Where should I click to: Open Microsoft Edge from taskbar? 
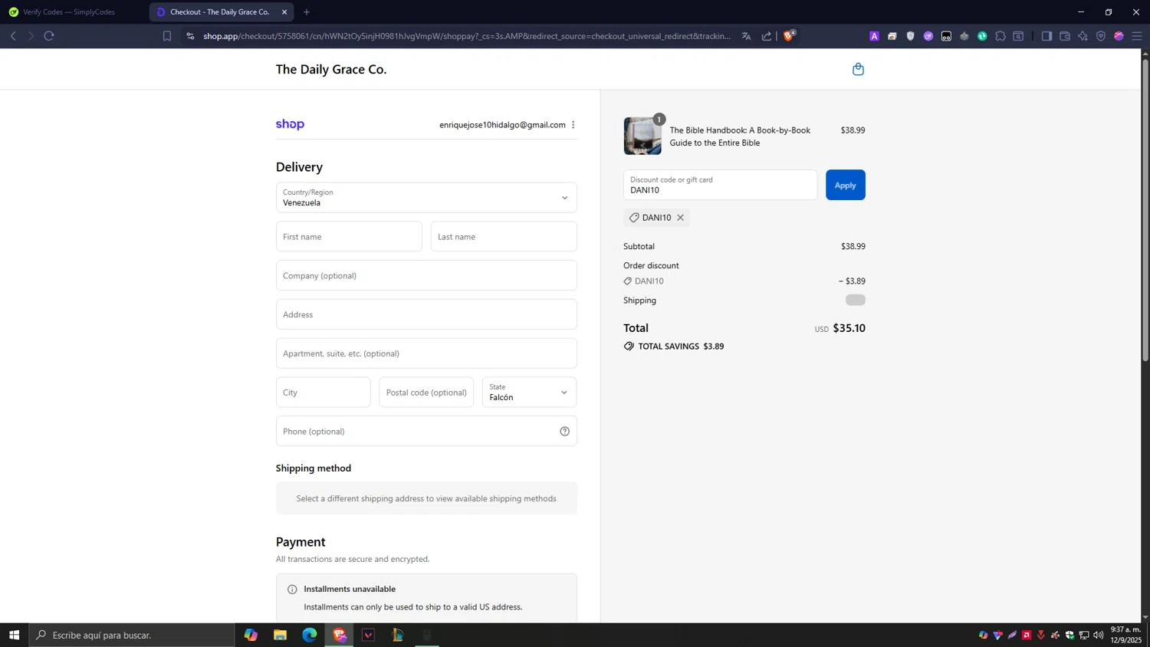click(x=309, y=635)
